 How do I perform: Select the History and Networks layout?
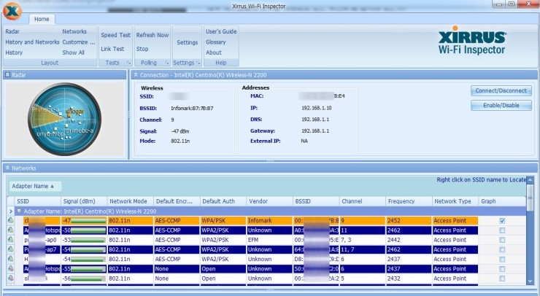(x=32, y=42)
